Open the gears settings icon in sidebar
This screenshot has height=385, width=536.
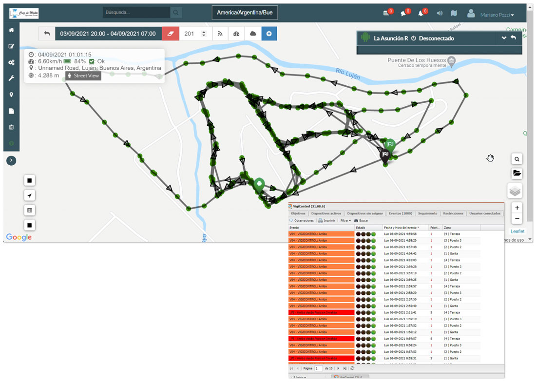click(11, 62)
